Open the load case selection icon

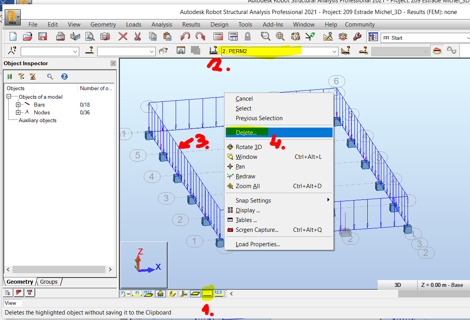(214, 51)
